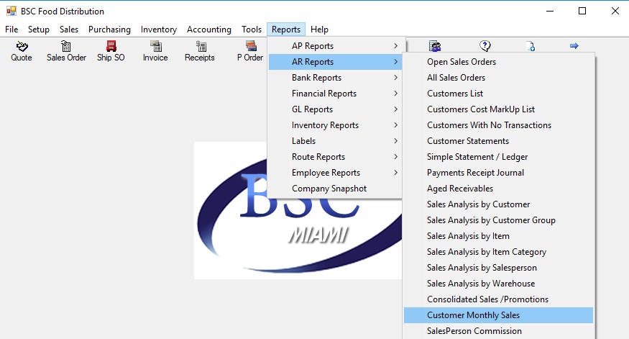
Task: Open Customer Statements report
Action: (x=498, y=141)
